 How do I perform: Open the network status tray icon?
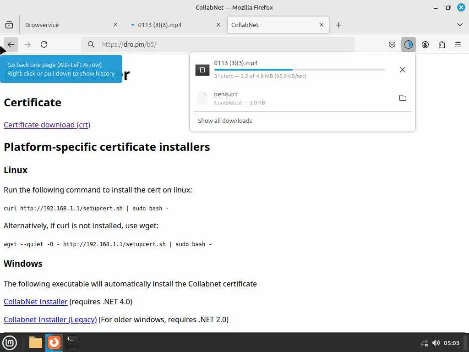pos(424,343)
